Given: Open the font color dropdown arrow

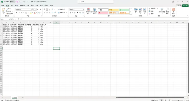Looking at the screenshot, I should point(37,12).
